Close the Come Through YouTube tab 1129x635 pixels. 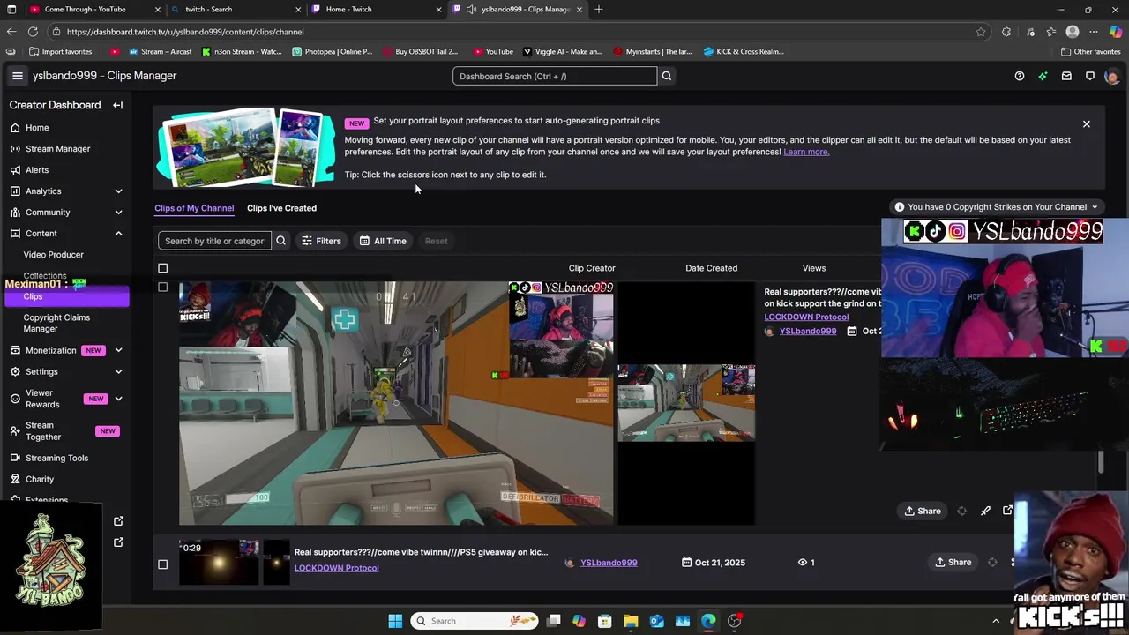pos(158,10)
